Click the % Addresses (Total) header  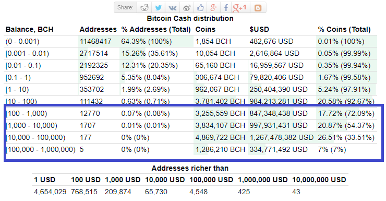coord(156,29)
